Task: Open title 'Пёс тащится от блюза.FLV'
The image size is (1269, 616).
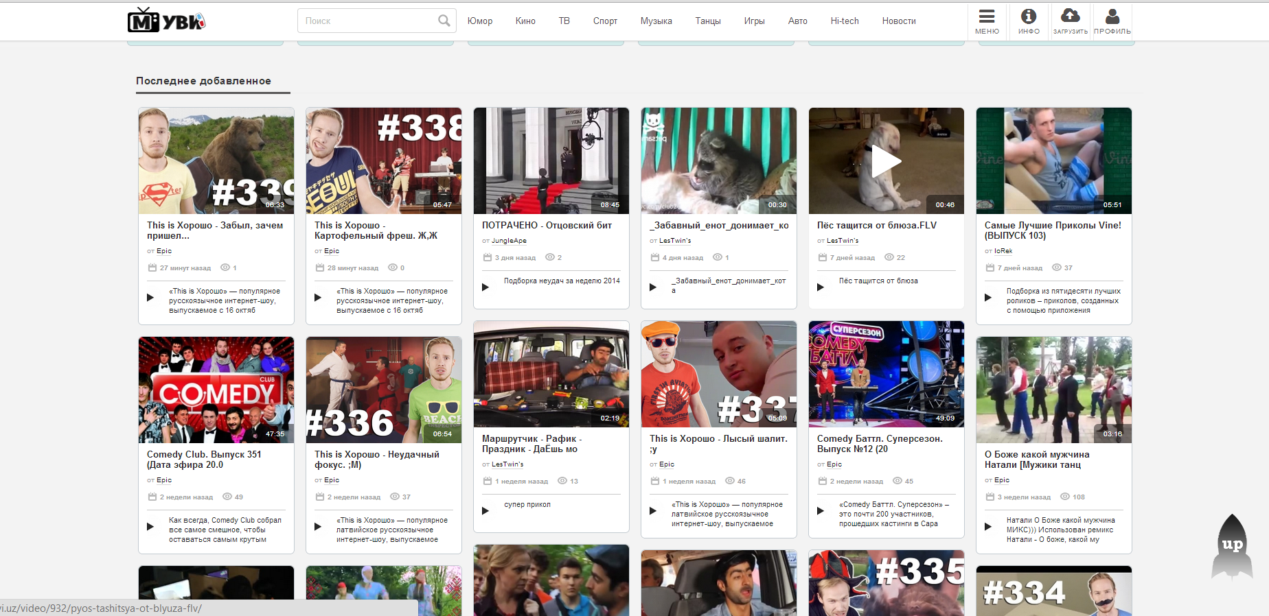Action: 877,225
